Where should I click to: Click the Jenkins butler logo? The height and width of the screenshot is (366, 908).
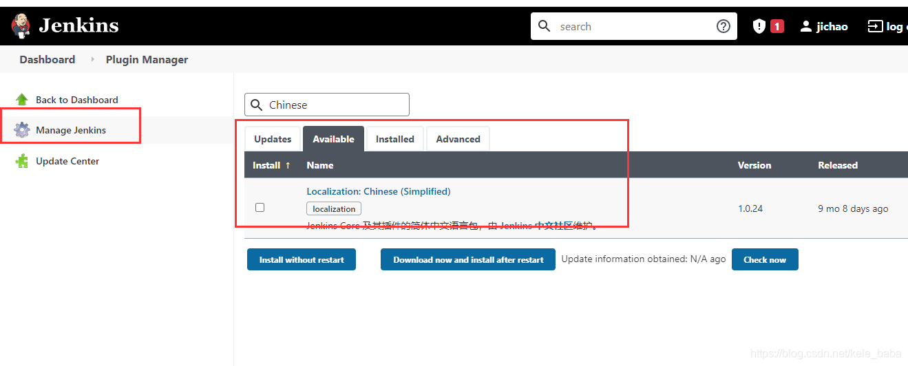(21, 26)
